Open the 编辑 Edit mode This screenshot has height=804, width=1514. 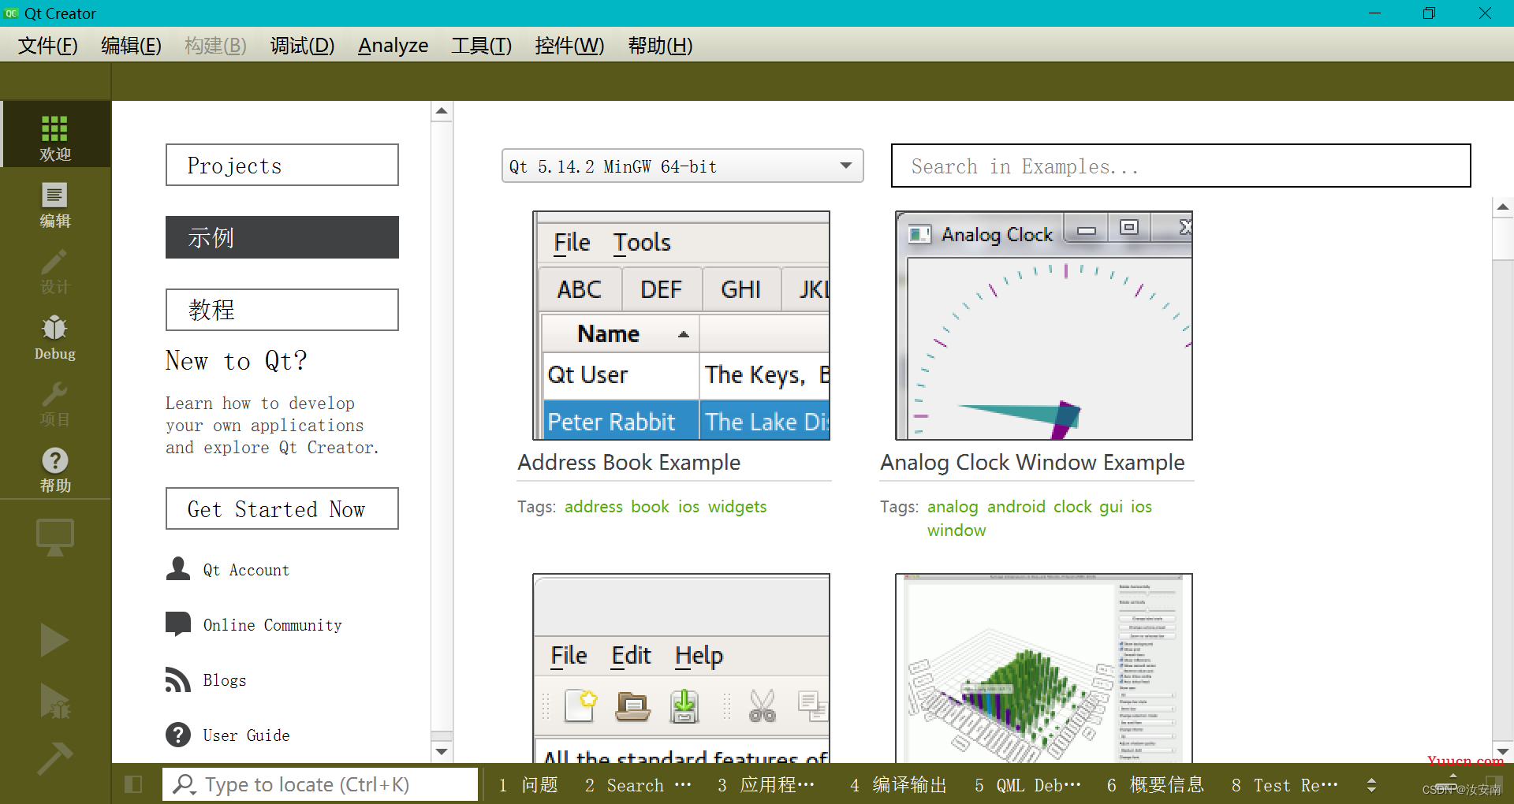(x=55, y=203)
